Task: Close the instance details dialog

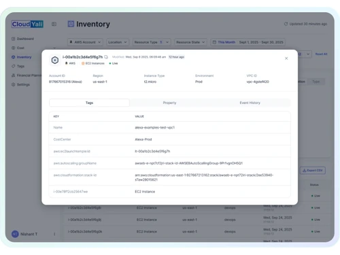Action: point(286,58)
